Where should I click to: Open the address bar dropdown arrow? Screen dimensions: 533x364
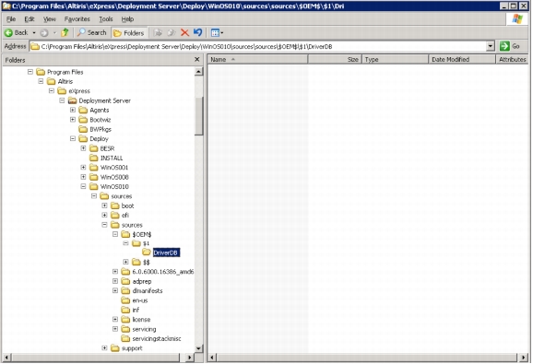click(491, 46)
